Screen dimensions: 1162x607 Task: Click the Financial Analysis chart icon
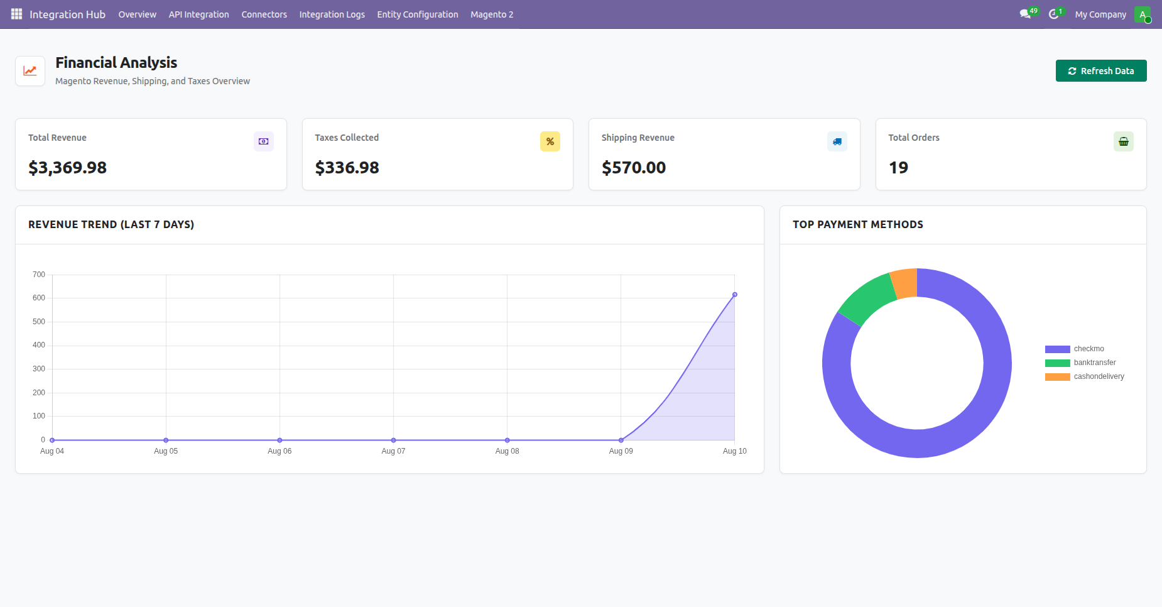click(30, 71)
